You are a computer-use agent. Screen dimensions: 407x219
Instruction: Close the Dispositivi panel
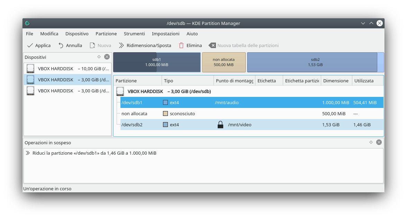click(x=107, y=57)
